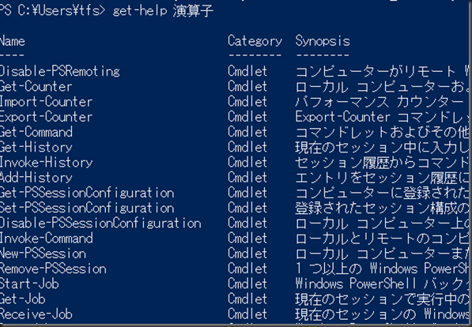Viewport: 472px width, 327px height.
Task: Select the Add-History cmdlet name
Action: tap(36, 178)
